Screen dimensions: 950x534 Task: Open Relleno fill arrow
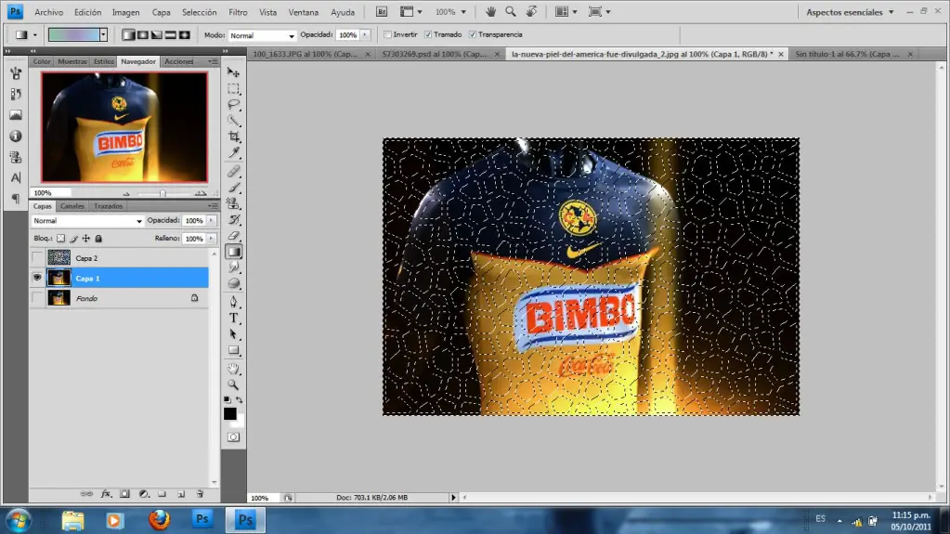pos(212,238)
